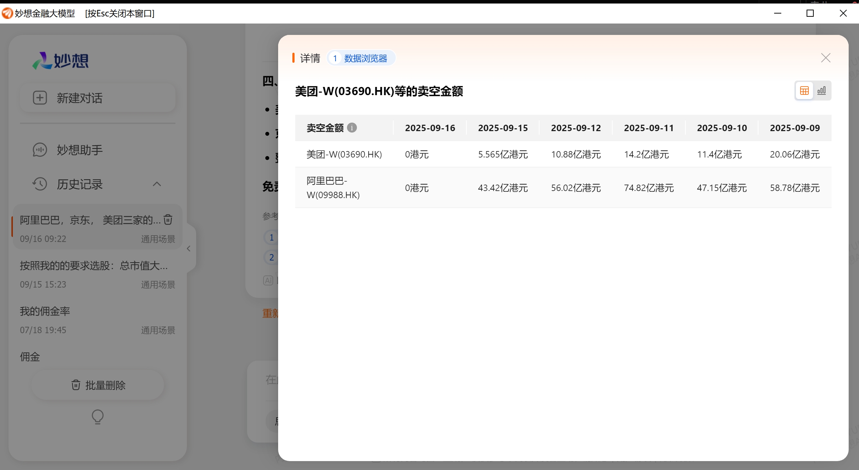Click the 2025-09-16 column header

pos(430,128)
